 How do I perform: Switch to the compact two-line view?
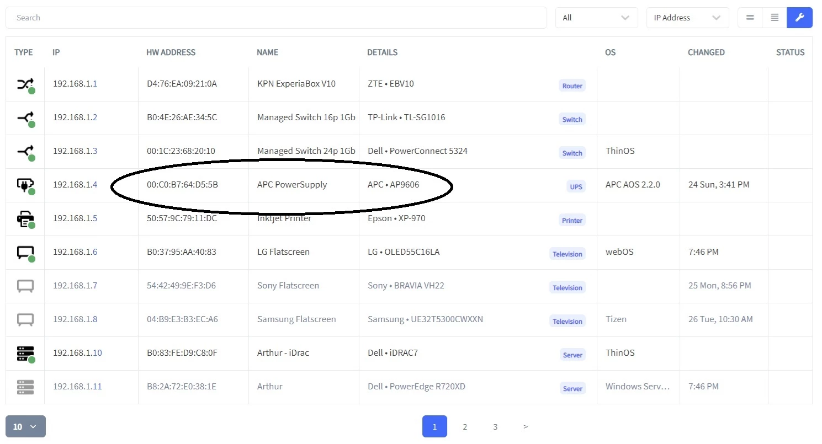click(x=750, y=18)
